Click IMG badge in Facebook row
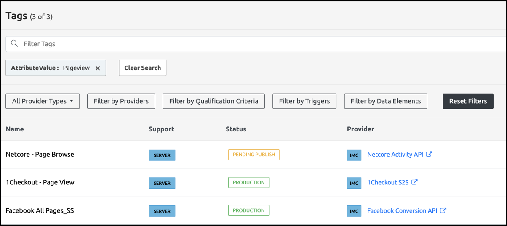The width and height of the screenshot is (507, 226). pos(354,211)
